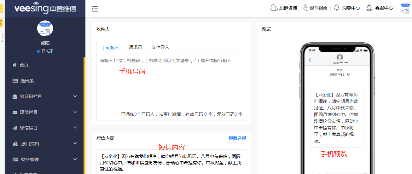Screen dimensions: 412x174
Task: Click the 验证码栏目 envelope-open icon
Action: click(x=15, y=96)
